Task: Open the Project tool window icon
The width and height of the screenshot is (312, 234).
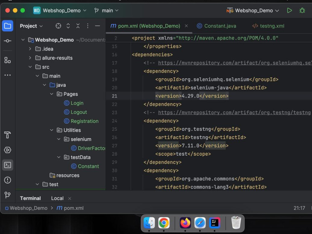Action: [7, 26]
